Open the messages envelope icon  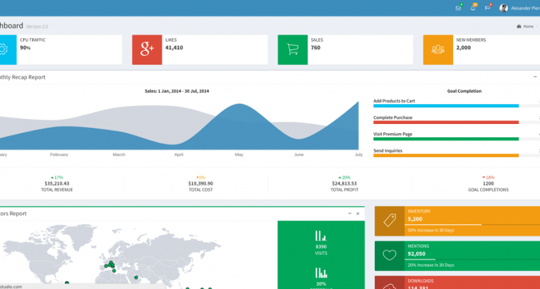[458, 8]
